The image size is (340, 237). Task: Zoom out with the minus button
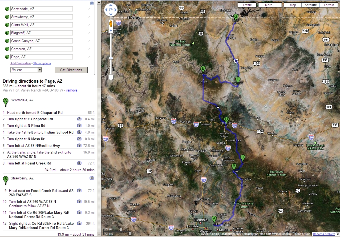[111, 77]
